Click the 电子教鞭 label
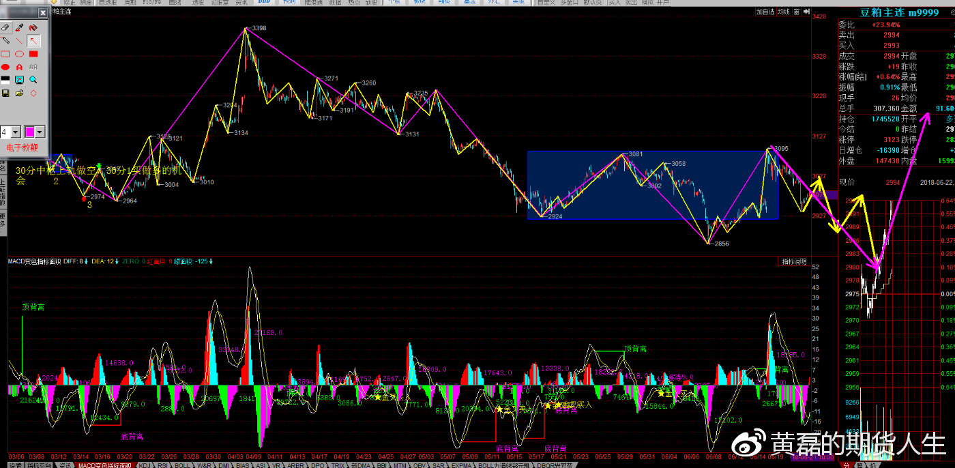 coord(22,147)
